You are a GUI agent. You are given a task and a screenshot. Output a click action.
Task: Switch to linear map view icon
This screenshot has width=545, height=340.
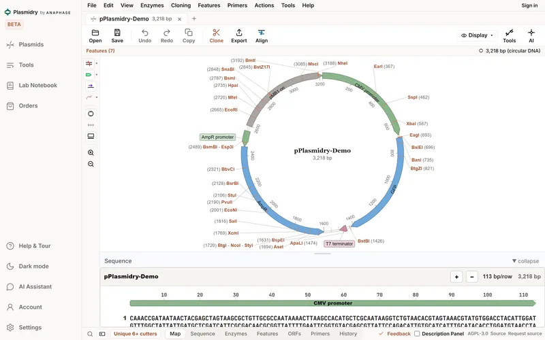click(91, 136)
